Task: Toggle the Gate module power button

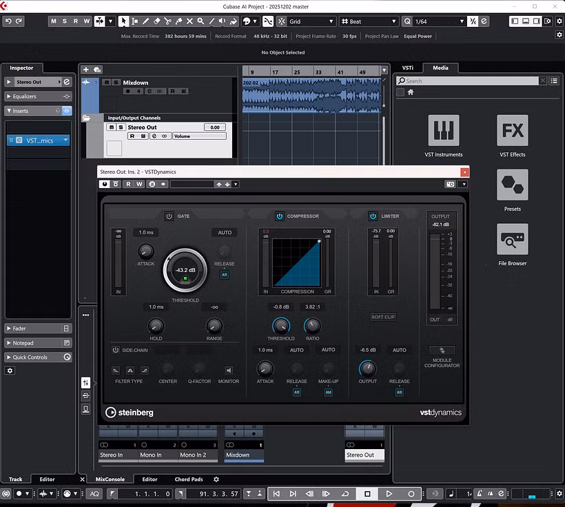Action: 169,216
